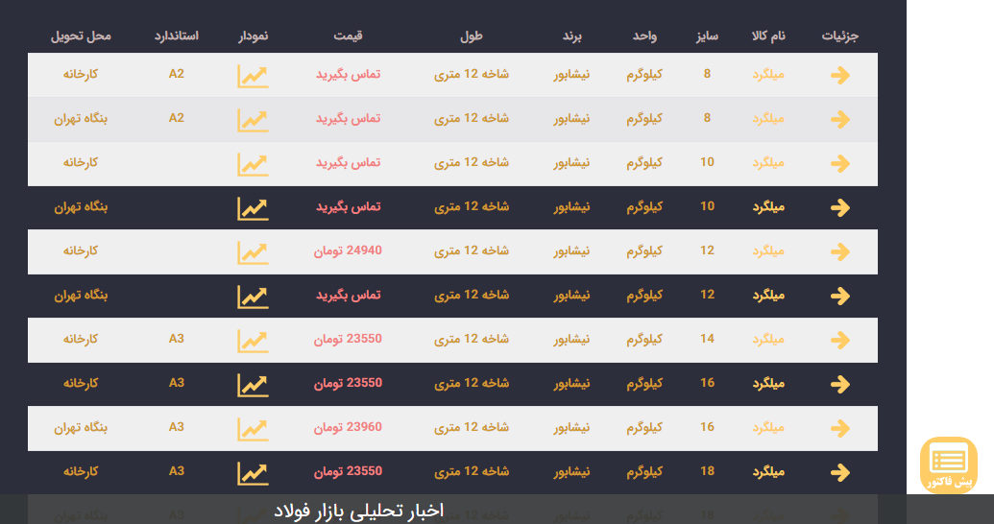Image resolution: width=994 pixels, height=524 pixels.
Task: Click the محل تحویل column header
Action: click(x=81, y=36)
